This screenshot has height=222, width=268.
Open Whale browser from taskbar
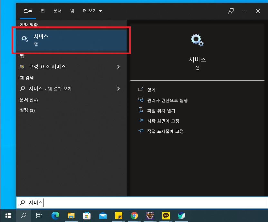point(182,216)
